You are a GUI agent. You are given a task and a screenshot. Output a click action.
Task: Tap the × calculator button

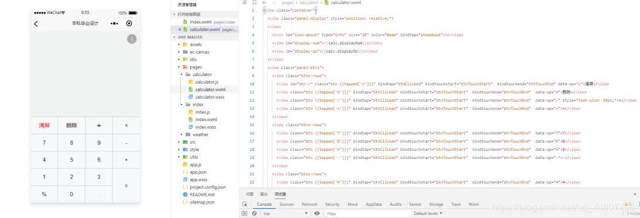[x=126, y=126]
